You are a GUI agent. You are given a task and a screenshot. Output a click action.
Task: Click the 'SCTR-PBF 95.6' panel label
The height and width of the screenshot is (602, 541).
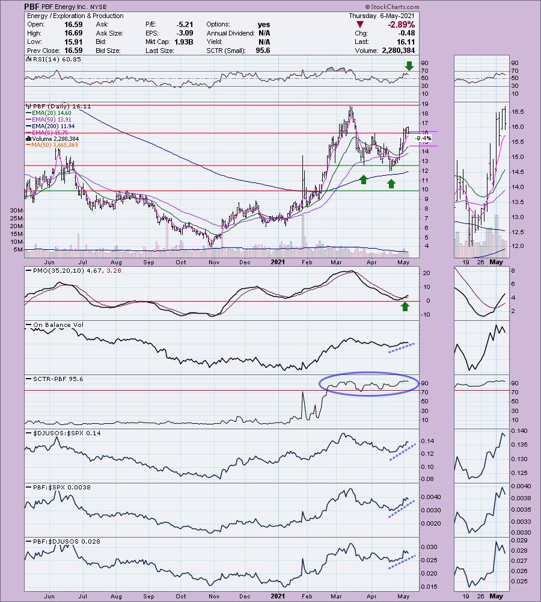(58, 379)
